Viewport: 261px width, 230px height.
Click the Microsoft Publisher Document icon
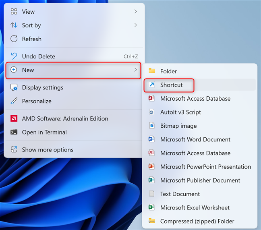point(151,180)
